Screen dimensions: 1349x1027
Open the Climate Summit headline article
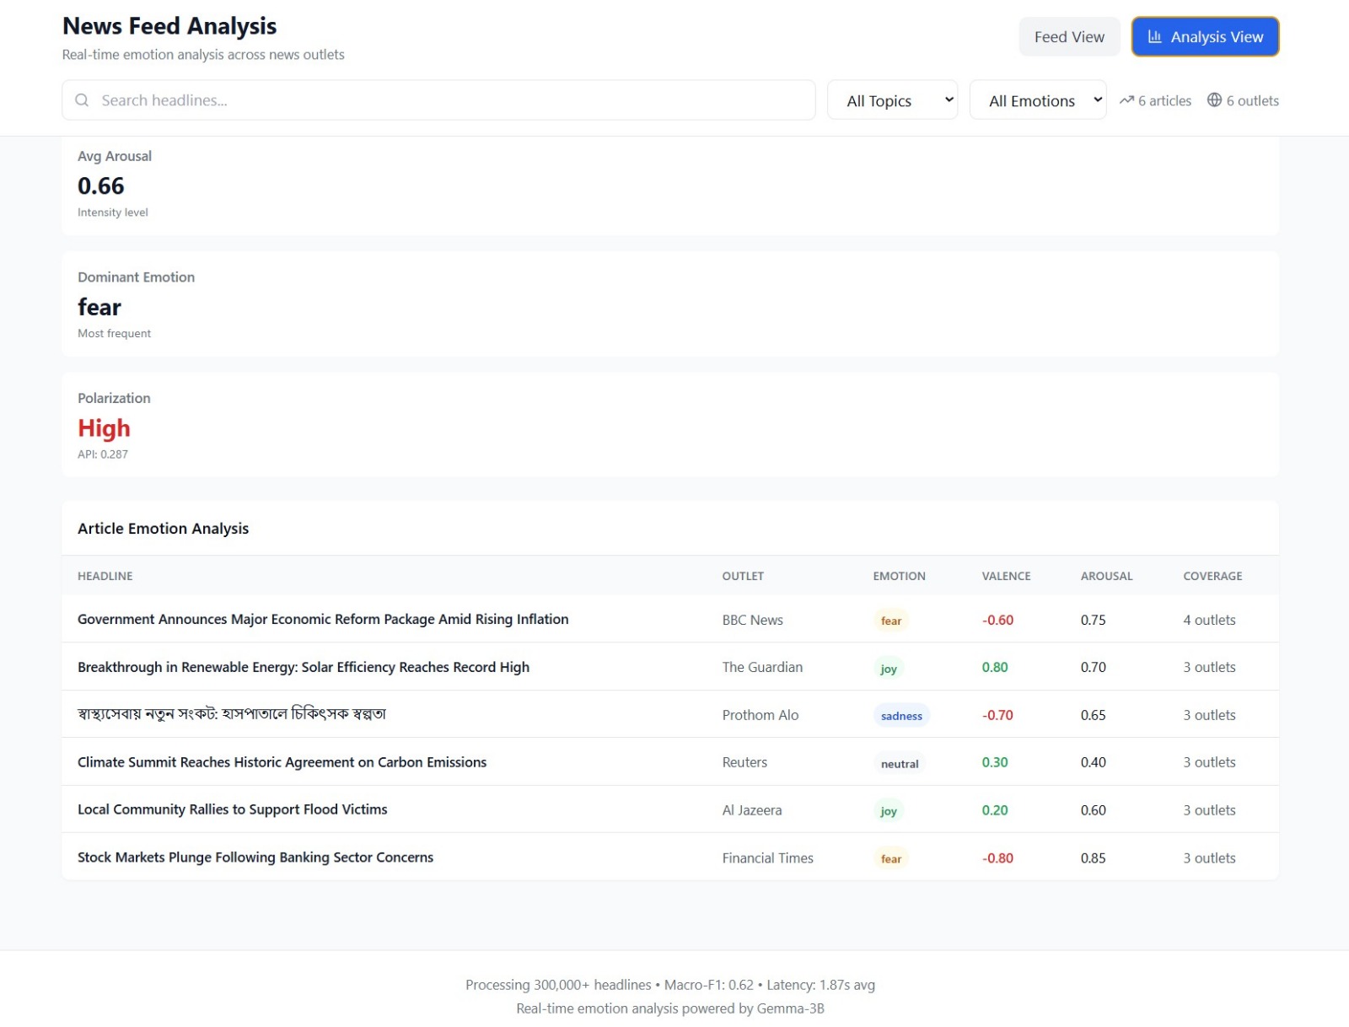tap(282, 762)
